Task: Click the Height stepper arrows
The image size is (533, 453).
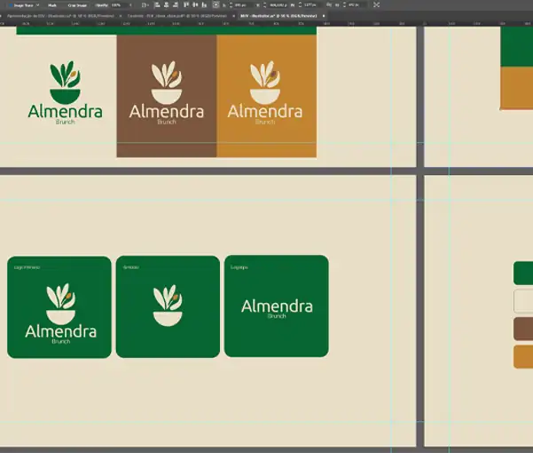Action: tap(344, 5)
